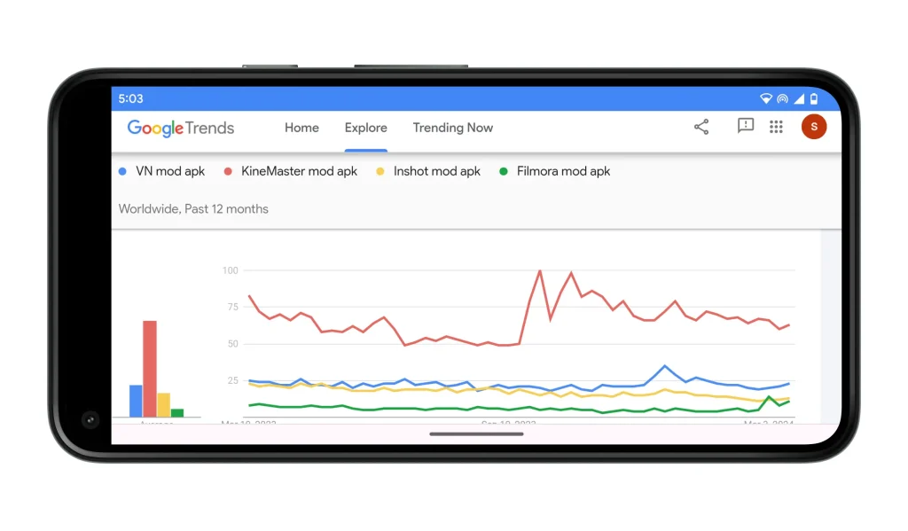Open the send feedback icon
This screenshot has width=908, height=531.
click(746, 127)
